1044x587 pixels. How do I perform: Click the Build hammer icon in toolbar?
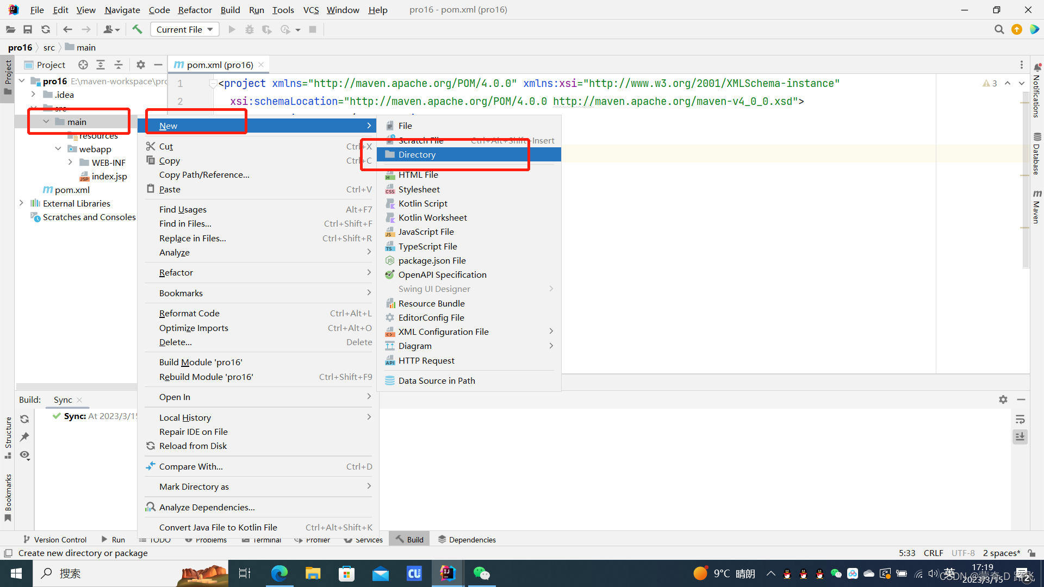[x=137, y=29]
